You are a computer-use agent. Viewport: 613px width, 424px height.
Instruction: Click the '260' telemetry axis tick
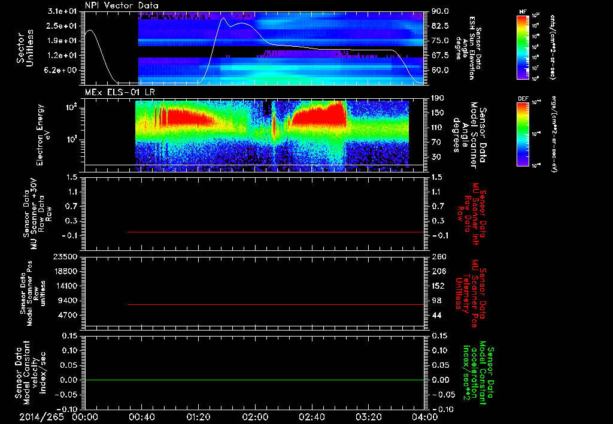(439, 256)
